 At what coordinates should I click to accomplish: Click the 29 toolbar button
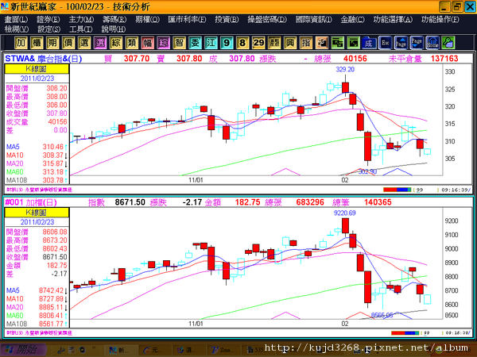[258, 43]
